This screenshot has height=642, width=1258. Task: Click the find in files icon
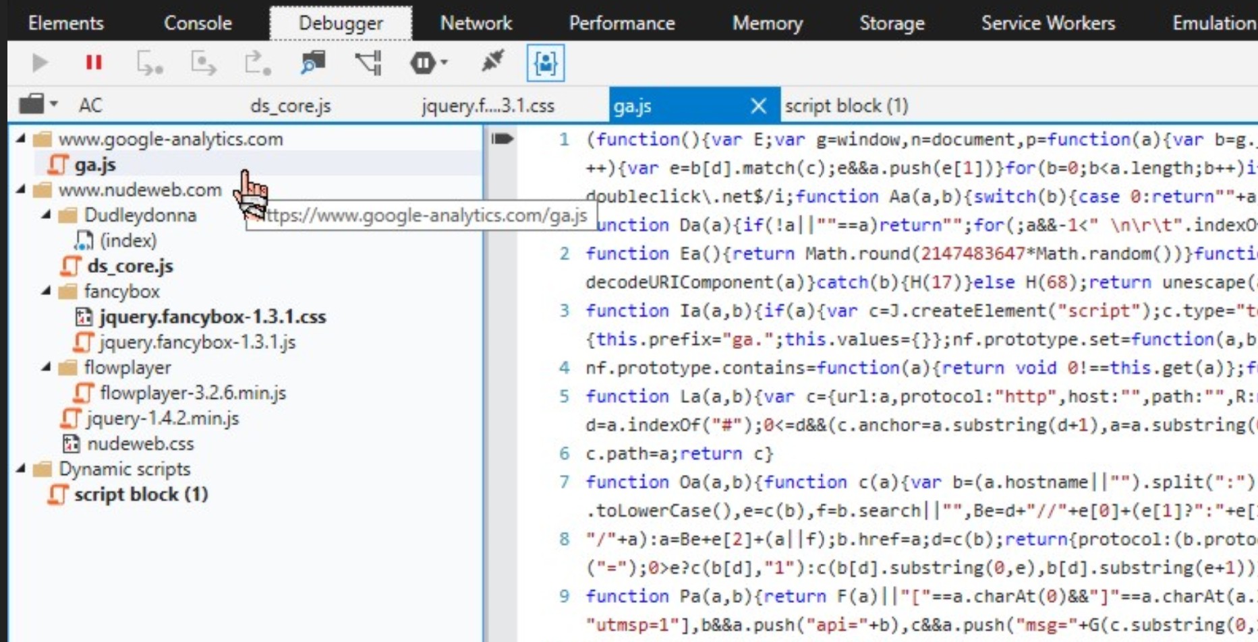pyautogui.click(x=312, y=63)
